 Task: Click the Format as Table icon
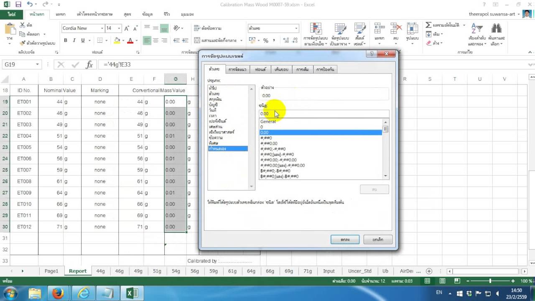click(340, 29)
